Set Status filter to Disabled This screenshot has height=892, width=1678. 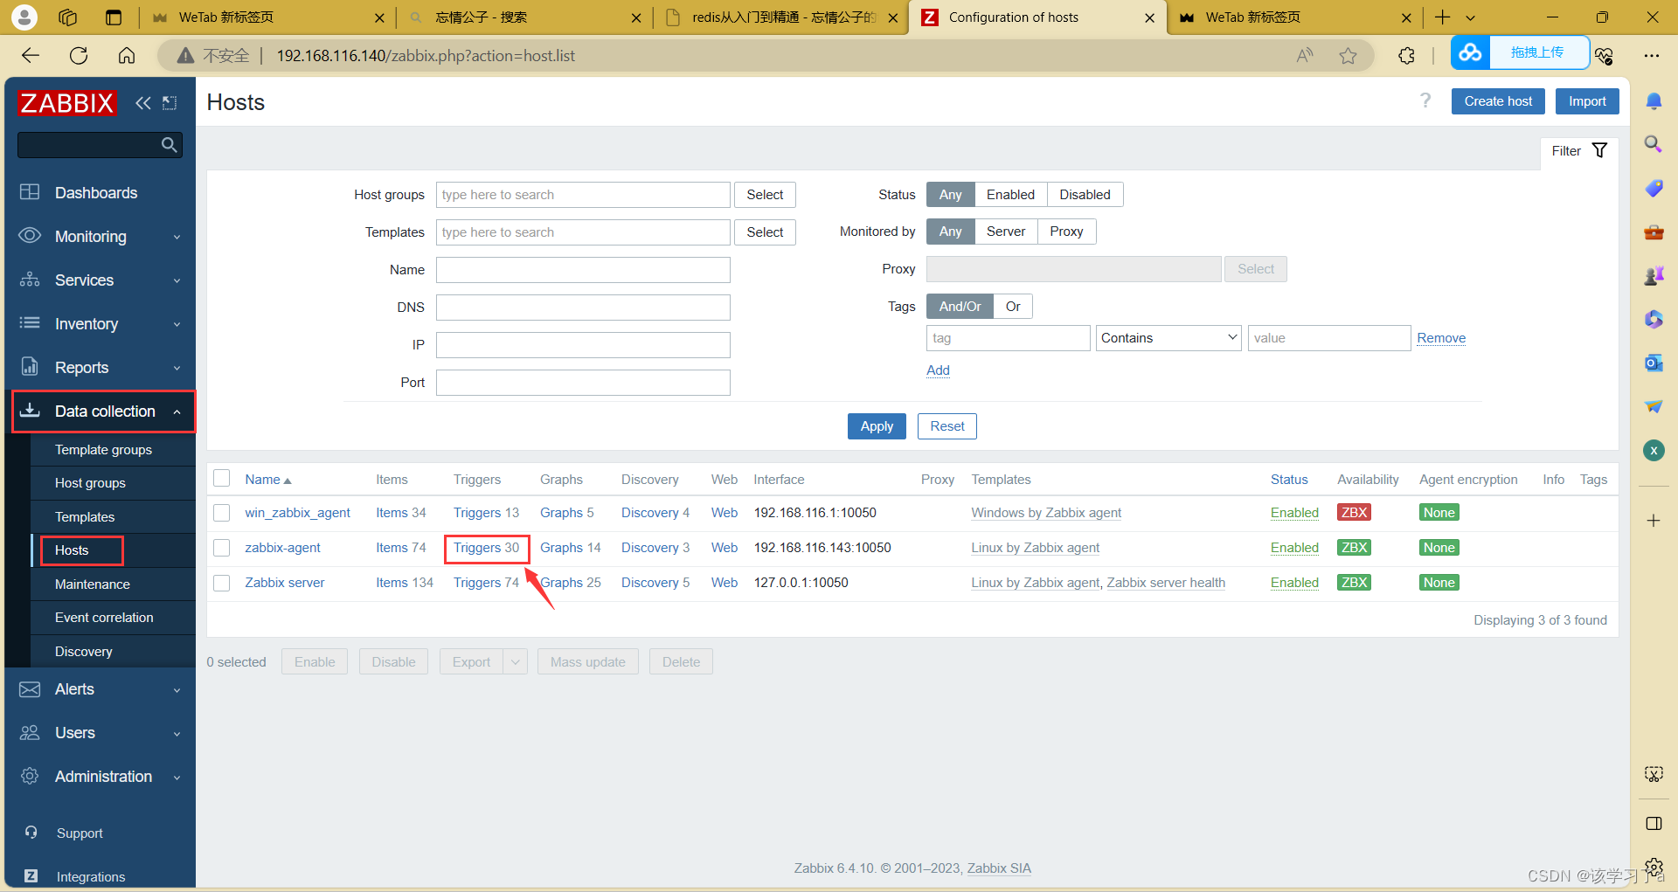click(x=1085, y=195)
